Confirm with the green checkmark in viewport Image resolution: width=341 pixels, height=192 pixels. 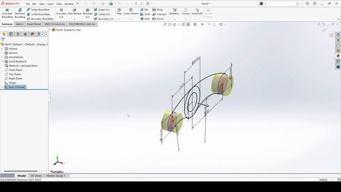[x=324, y=30]
